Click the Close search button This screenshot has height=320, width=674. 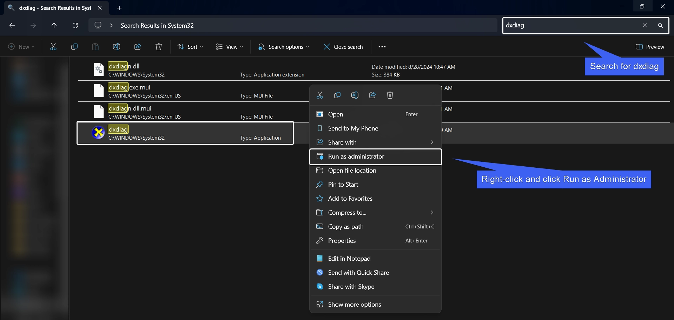(343, 47)
